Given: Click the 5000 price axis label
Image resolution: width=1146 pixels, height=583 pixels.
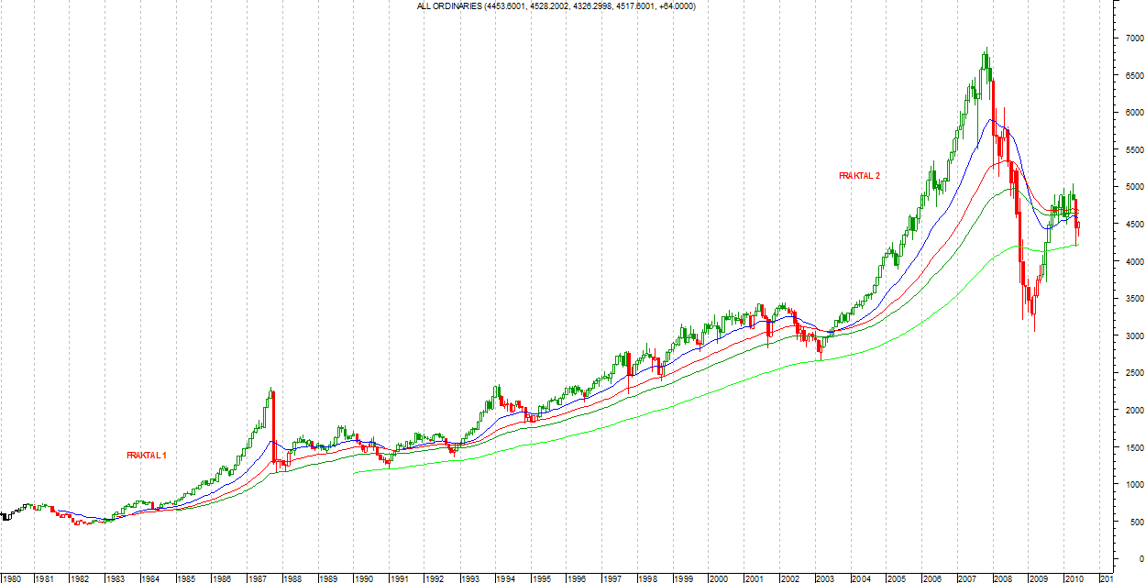Looking at the screenshot, I should point(1127,187).
